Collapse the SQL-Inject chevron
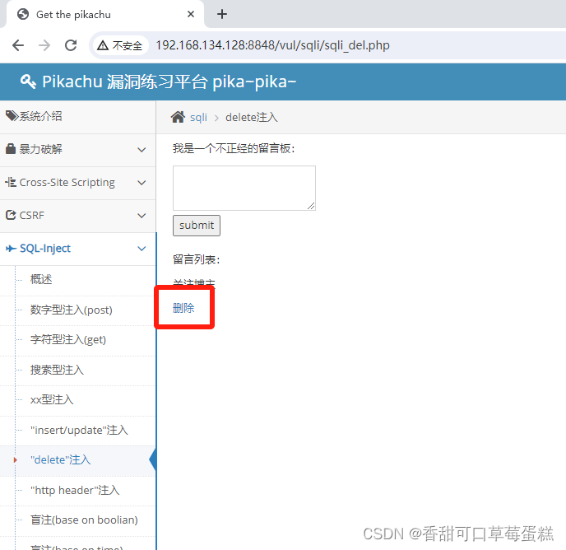566x550 pixels. [141, 249]
